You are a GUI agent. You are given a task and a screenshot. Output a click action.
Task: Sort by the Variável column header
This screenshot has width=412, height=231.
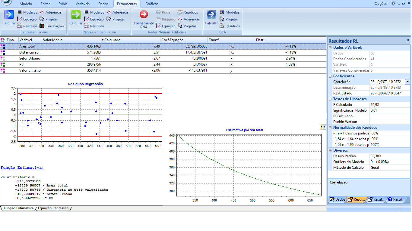30,40
